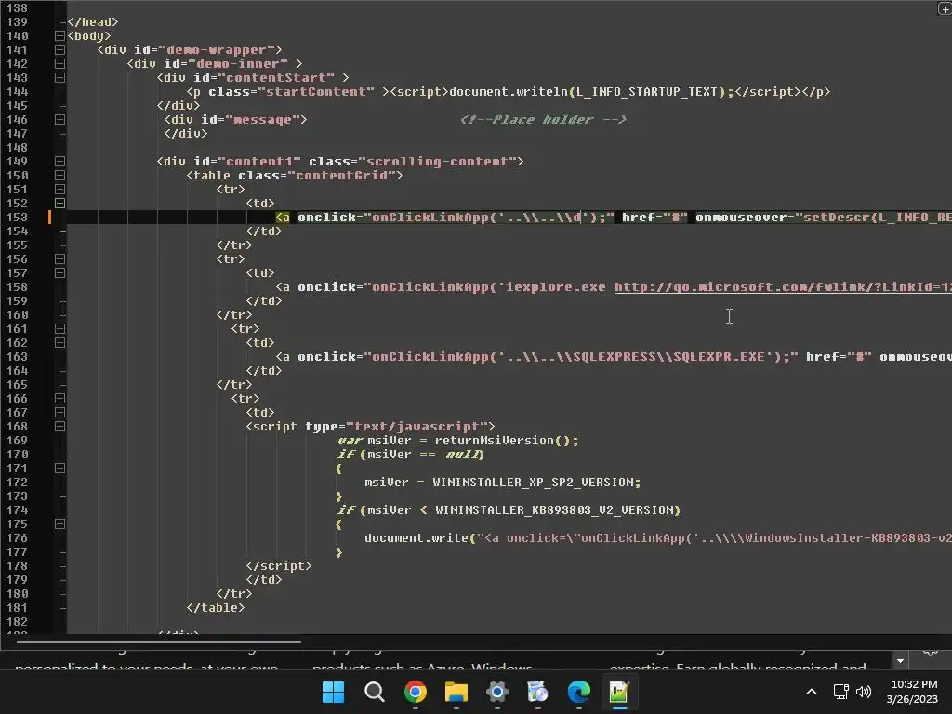
Task: Click the 'null' keyword on line 170
Action: tap(463, 455)
